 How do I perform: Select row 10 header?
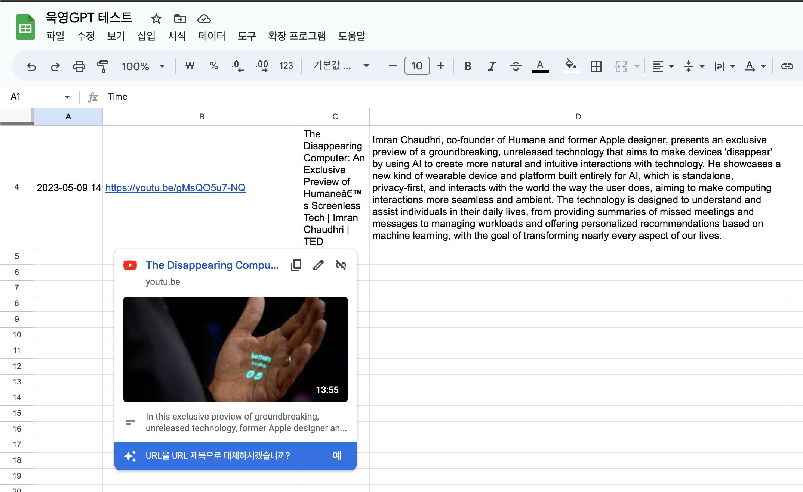coord(17,335)
